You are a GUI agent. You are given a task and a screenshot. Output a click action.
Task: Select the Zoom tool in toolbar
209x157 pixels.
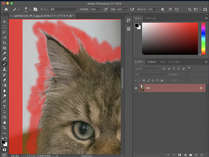click(4, 128)
